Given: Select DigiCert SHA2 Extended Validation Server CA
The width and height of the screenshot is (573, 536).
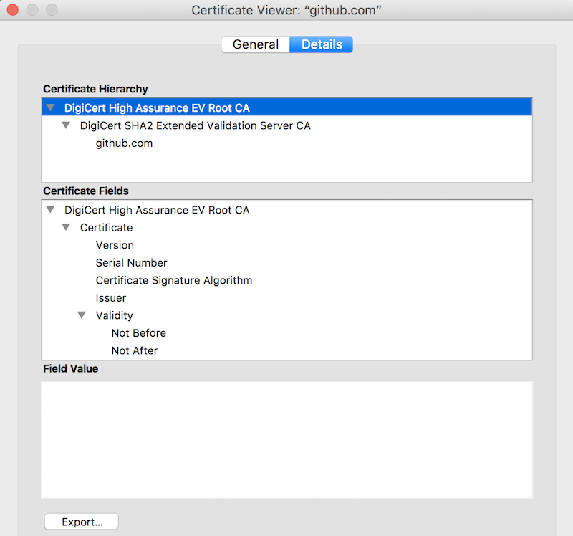Looking at the screenshot, I should (287, 125).
